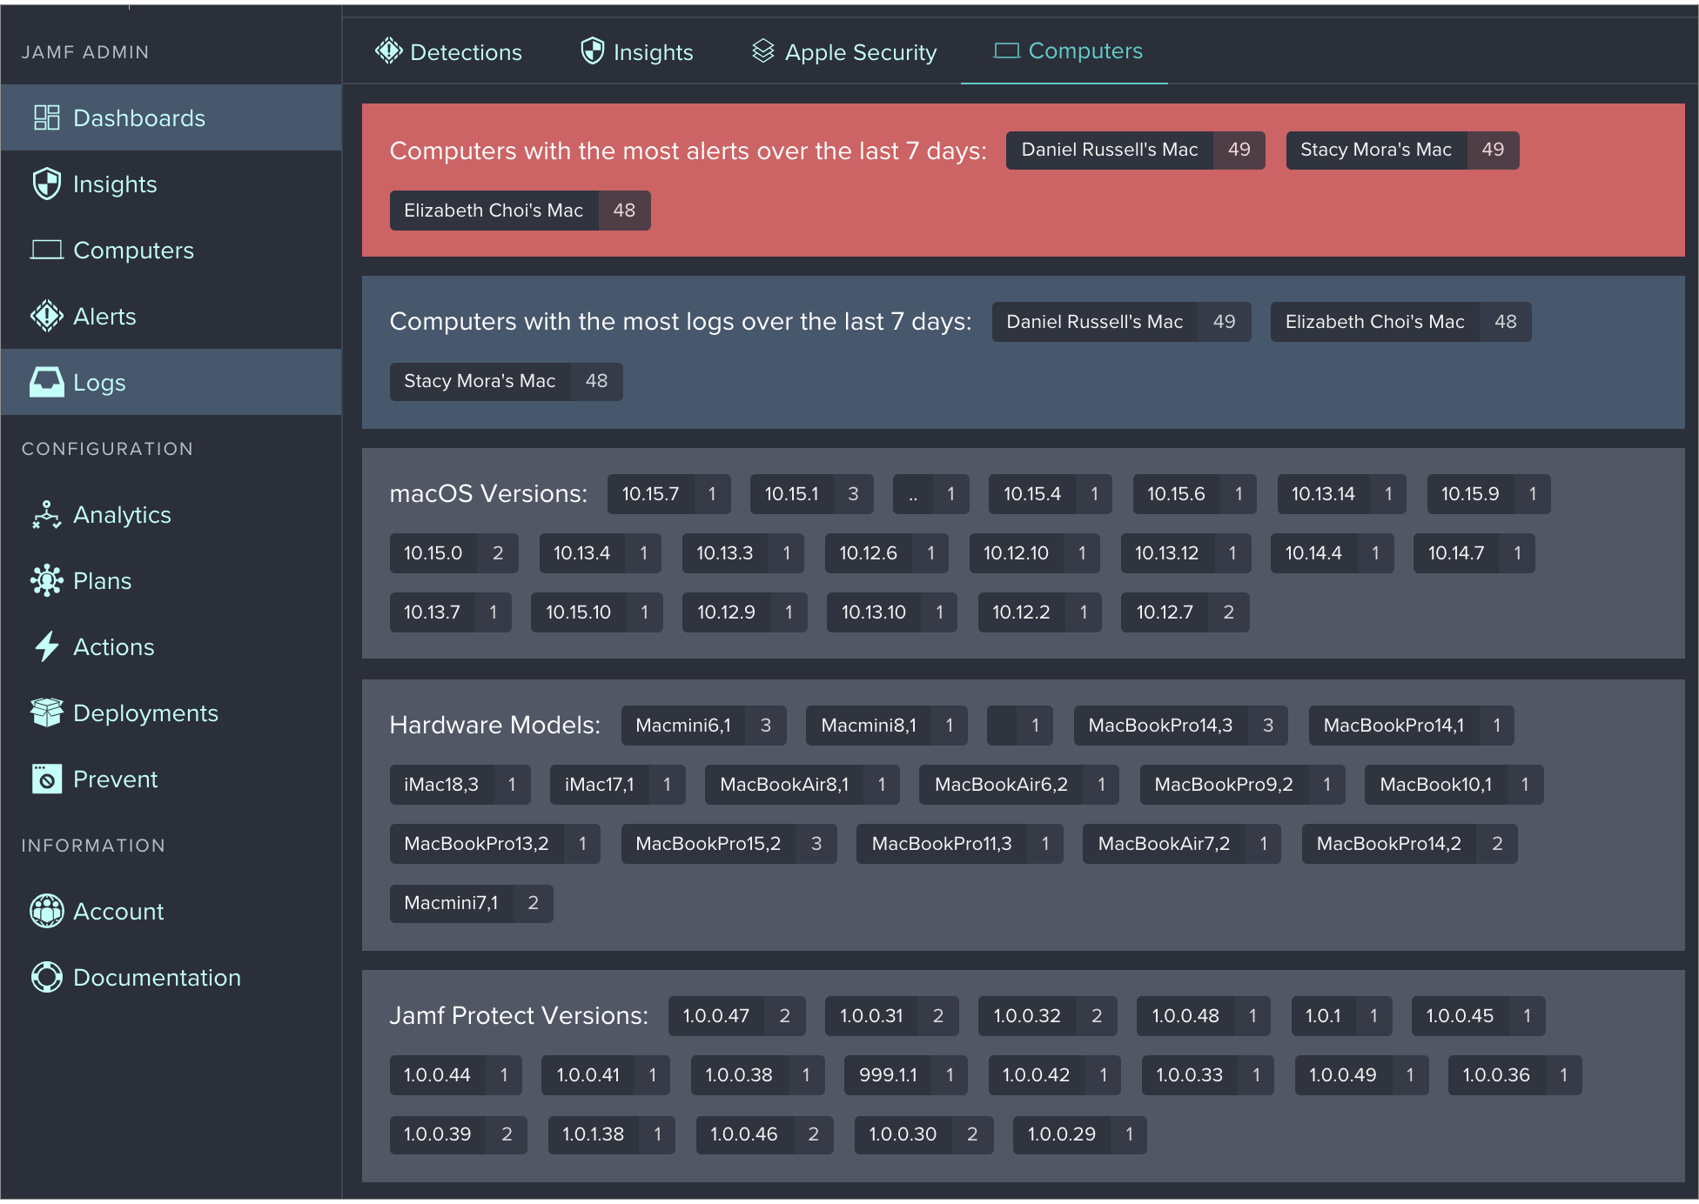Click the Computers tab laptop icon
This screenshot has height=1204, width=1699.
[1007, 50]
